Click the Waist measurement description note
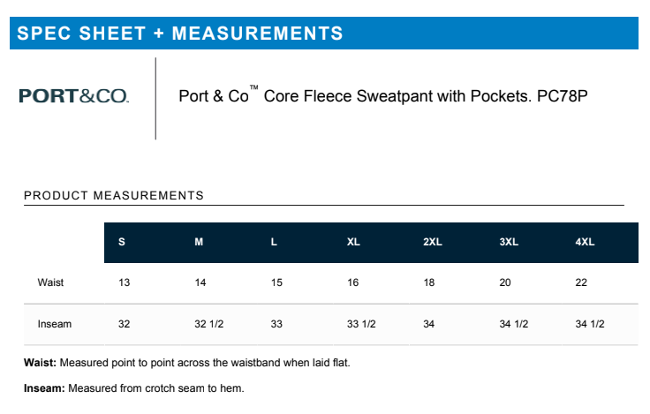 tap(193, 363)
